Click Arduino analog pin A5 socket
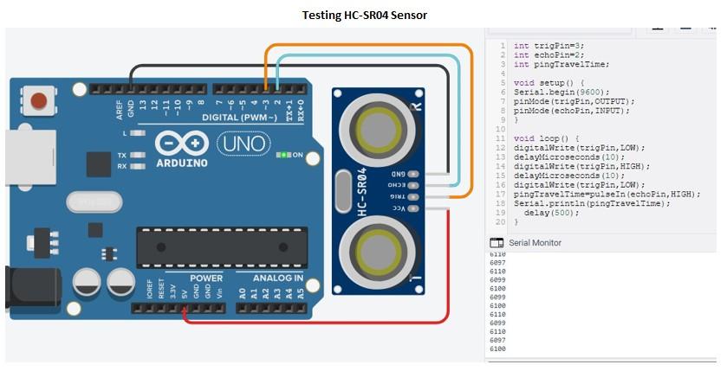 tap(300, 308)
